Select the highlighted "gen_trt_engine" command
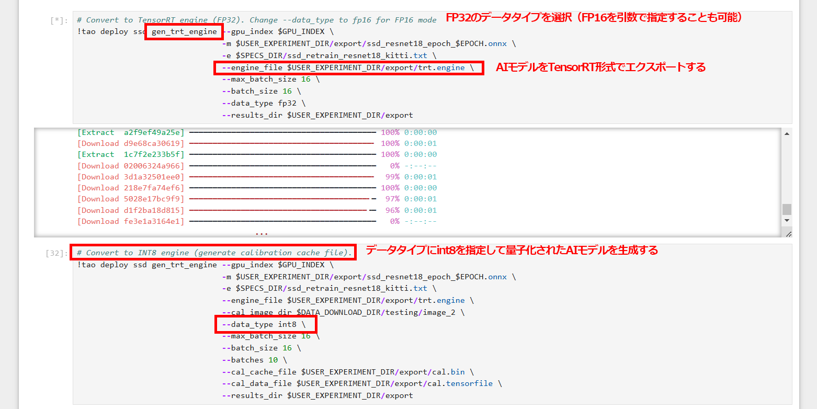Viewport: 817px width, 409px height. click(x=184, y=31)
